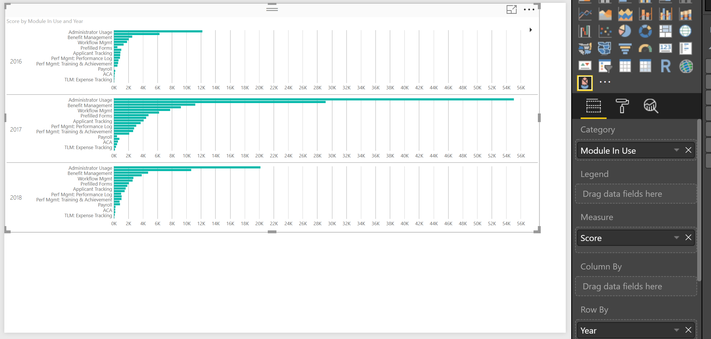
Task: Open the Year field dropdown
Action: (x=676, y=330)
